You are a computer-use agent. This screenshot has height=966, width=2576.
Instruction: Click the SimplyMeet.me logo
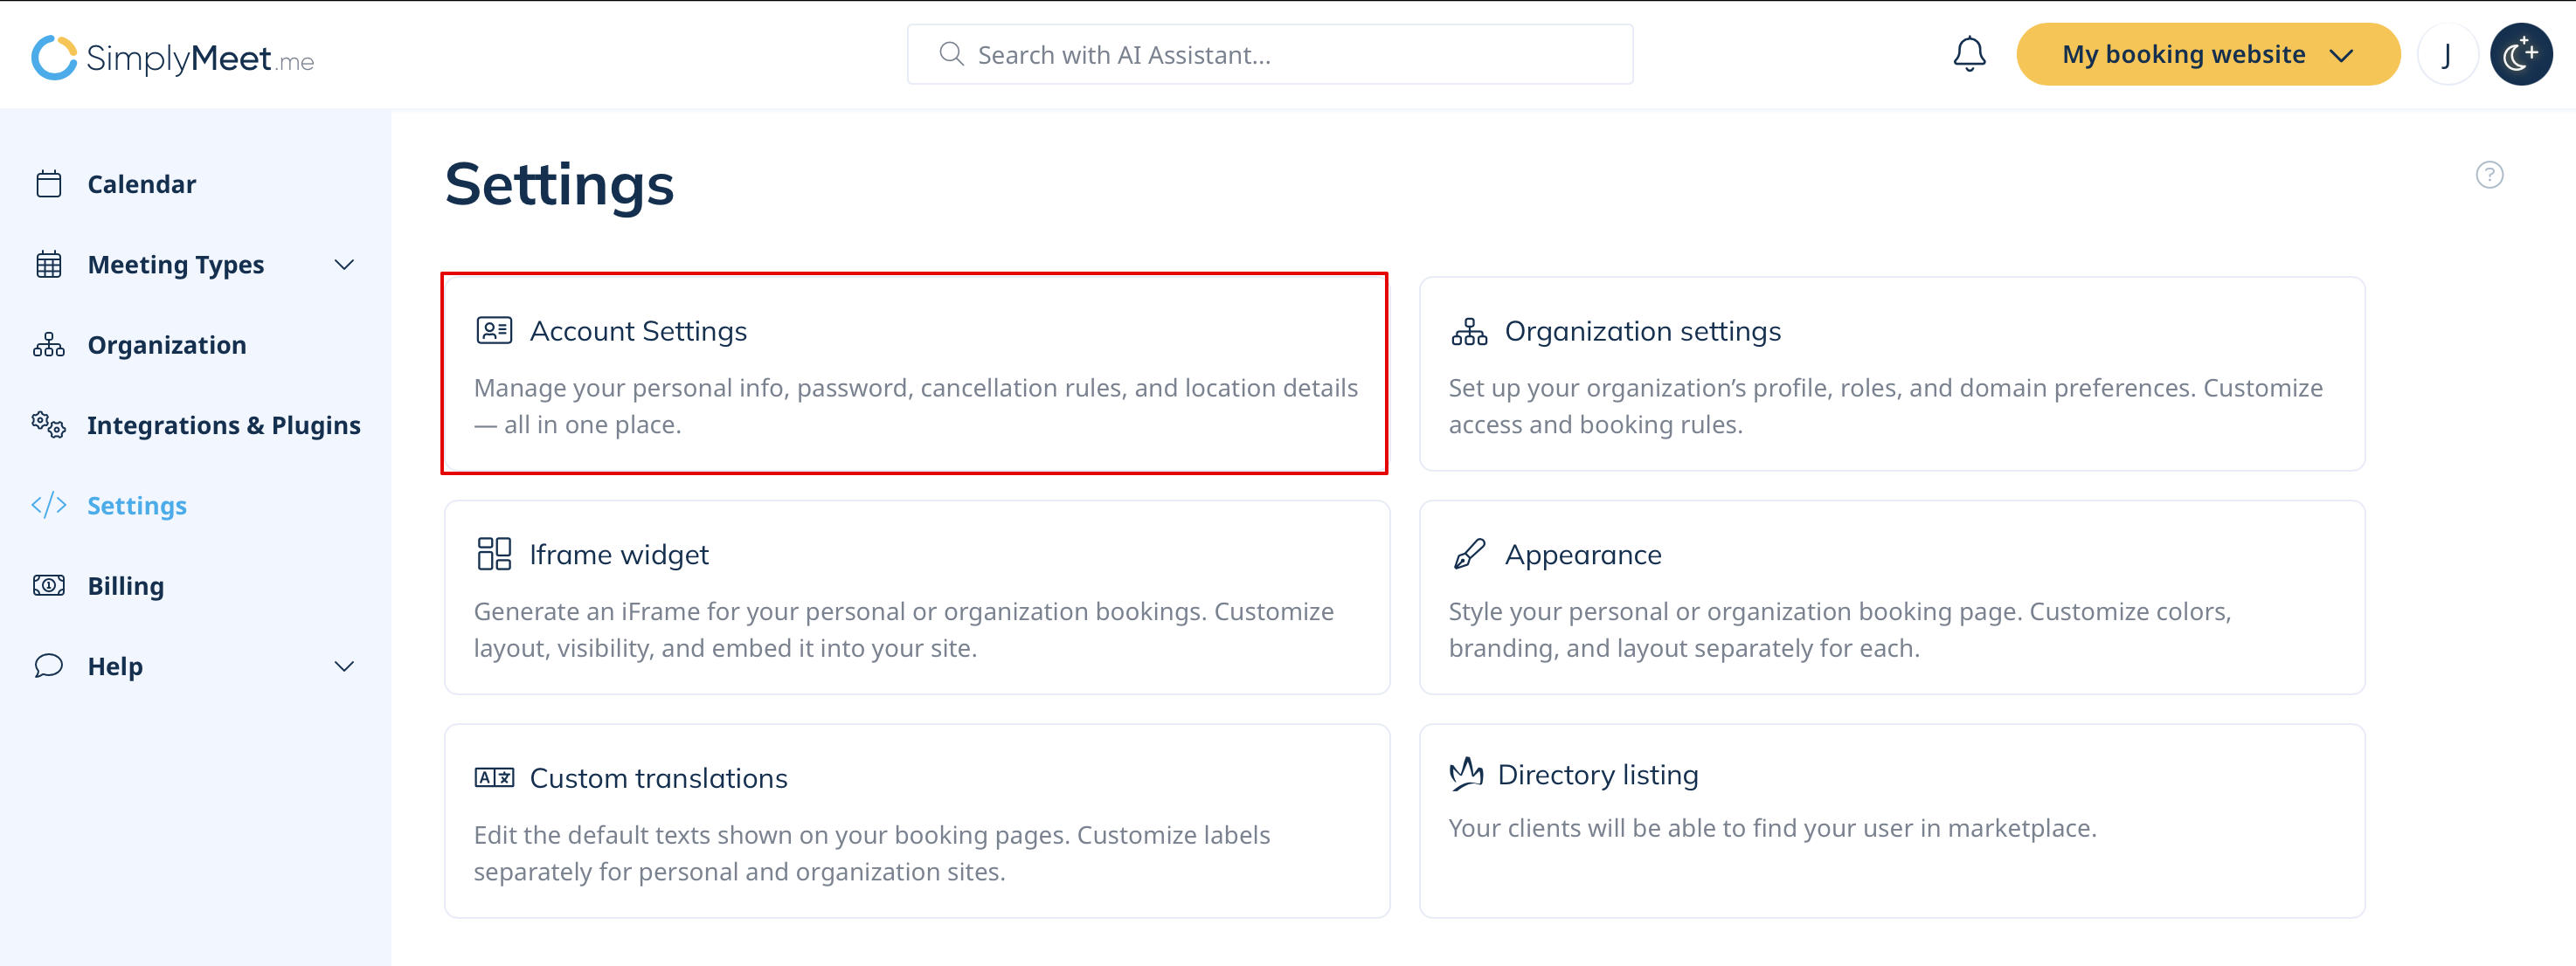(172, 57)
